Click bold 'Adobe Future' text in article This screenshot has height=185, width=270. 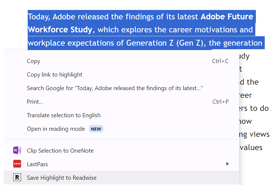[x=227, y=17]
